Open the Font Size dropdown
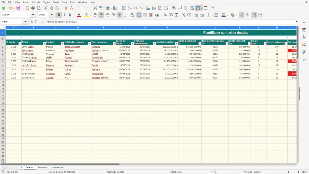The image size is (309, 174). click(51, 15)
